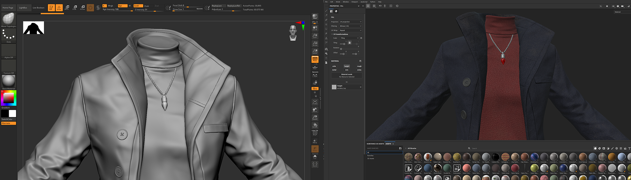Toggle the Persp perspective button
The height and width of the screenshot is (180, 631).
315,59
